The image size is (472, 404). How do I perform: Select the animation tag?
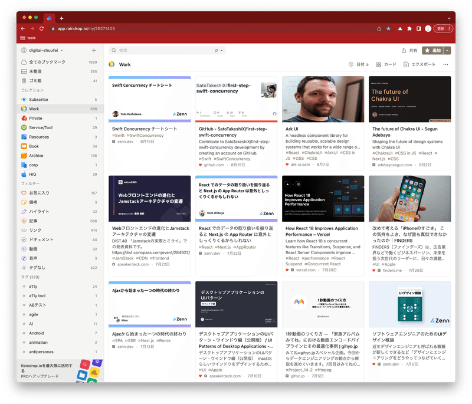coord(60,342)
